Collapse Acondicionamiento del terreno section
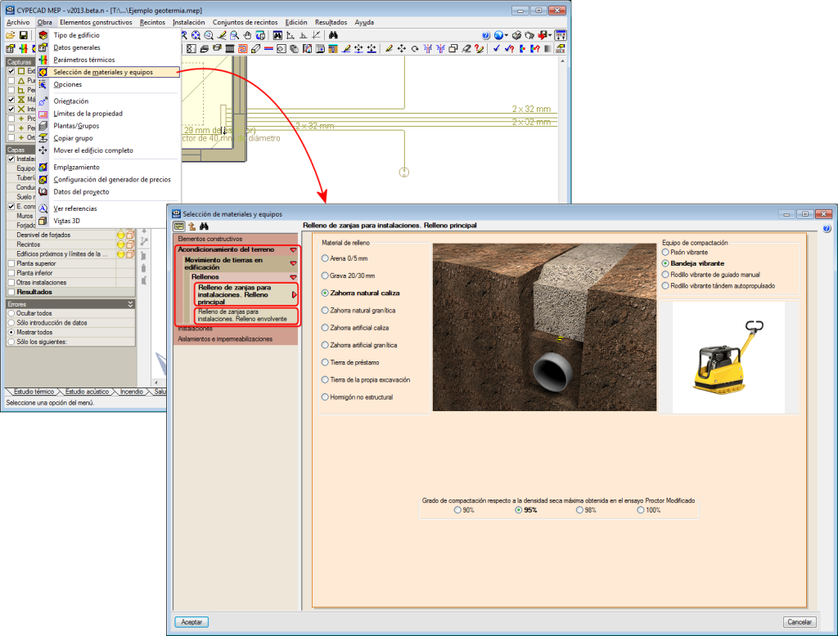Viewport: 838px width, 636px height. (x=292, y=249)
